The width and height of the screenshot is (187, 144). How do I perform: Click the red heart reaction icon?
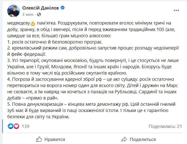click(x=16, y=126)
